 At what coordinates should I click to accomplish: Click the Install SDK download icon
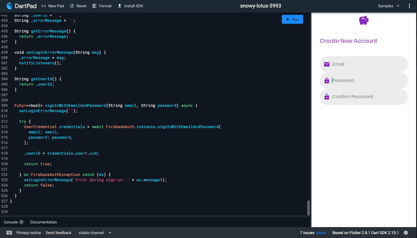120,6
